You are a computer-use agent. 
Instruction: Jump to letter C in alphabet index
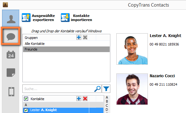point(107,105)
